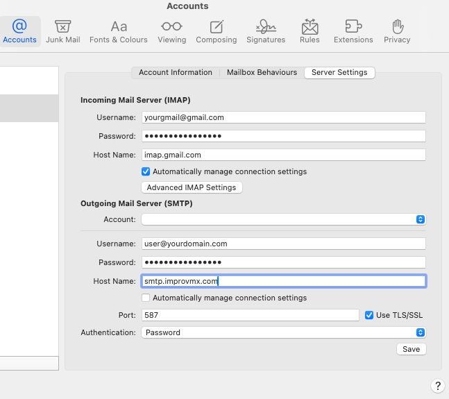The height and width of the screenshot is (399, 449).
Task: Expand the Authentication dropdown menu
Action: [283, 332]
